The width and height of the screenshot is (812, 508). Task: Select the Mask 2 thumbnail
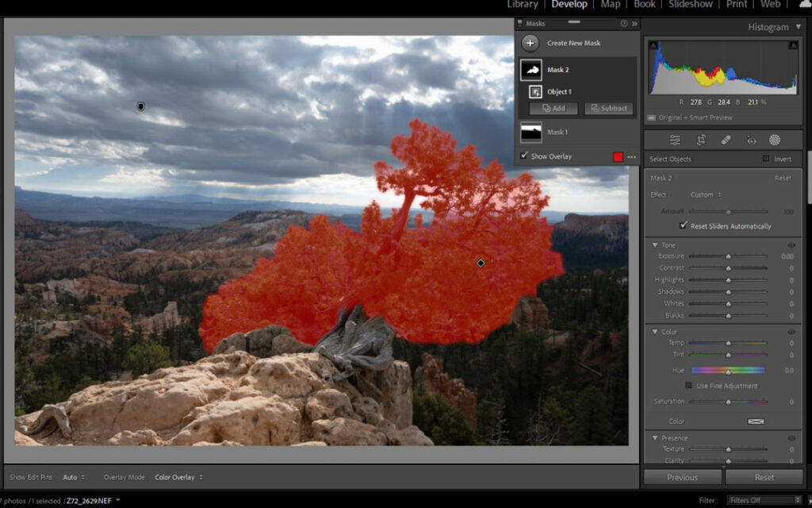(x=531, y=70)
